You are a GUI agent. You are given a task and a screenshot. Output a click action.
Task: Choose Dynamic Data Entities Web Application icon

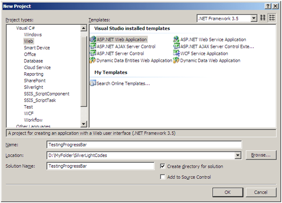click(x=93, y=60)
